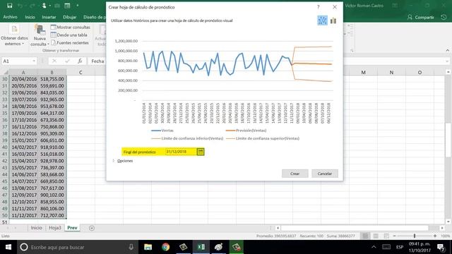
Task: Switch to the Prev sheet tab
Action: [x=72, y=228]
